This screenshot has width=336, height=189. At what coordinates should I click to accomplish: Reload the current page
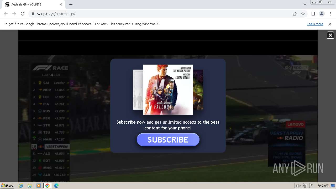coord(23,14)
